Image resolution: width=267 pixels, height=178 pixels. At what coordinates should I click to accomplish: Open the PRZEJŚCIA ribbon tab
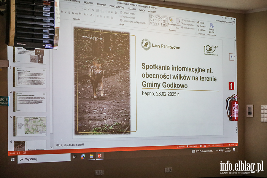[88, 3]
